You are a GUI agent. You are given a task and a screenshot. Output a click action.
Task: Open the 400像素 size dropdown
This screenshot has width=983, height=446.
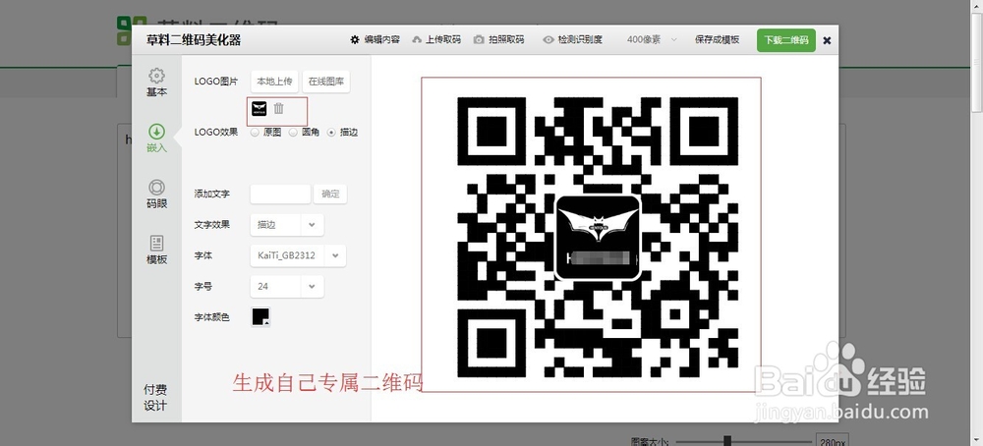[652, 39]
